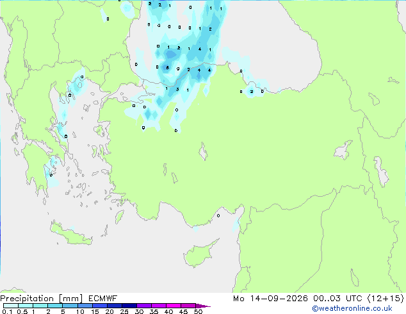This screenshot has height=314, width=406.
Task: Click the ECMWF model label
Action: click(103, 299)
